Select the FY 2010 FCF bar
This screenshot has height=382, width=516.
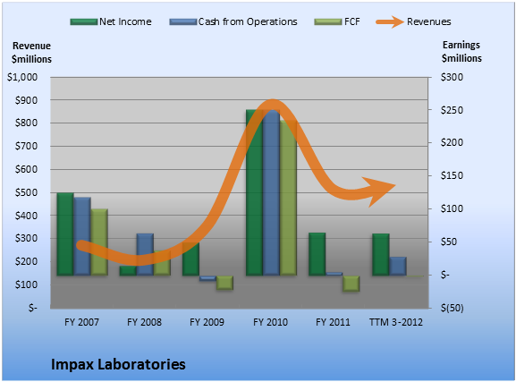(x=289, y=198)
